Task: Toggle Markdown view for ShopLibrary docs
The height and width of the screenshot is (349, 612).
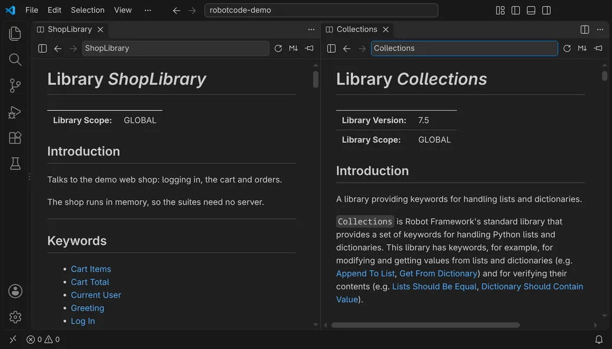Action: click(293, 48)
